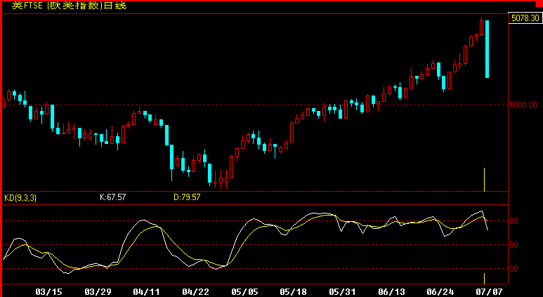Click the yellow cursor marker in the price panel
The image size is (543, 297).
click(x=484, y=180)
